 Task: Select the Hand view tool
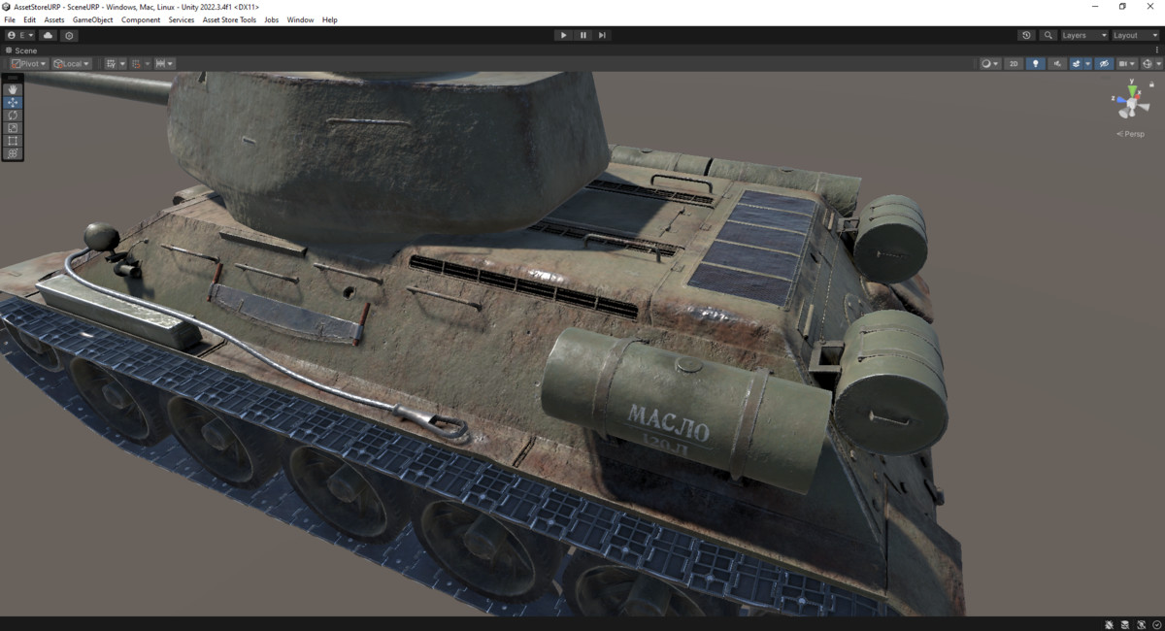coord(12,89)
